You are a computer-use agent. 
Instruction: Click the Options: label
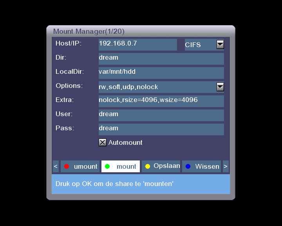(69, 86)
